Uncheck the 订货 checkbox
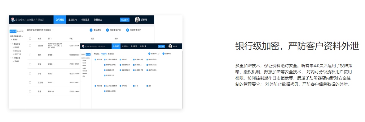This screenshot has width=365, height=122. click(134, 86)
